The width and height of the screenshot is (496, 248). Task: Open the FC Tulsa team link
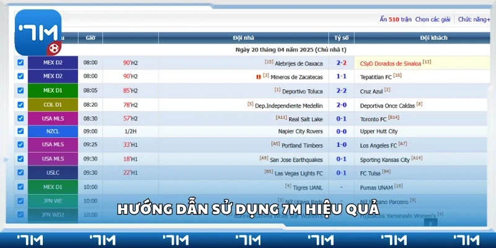click(x=370, y=174)
